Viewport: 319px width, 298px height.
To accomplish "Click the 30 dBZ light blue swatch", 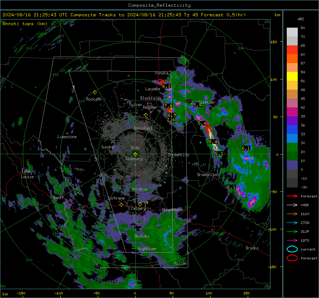I will tap(292, 139).
